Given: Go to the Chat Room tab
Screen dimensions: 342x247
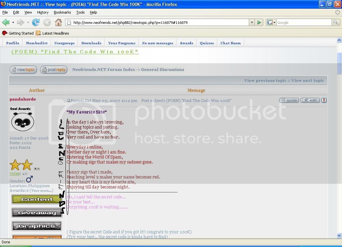Looking at the screenshot, I should (230, 43).
